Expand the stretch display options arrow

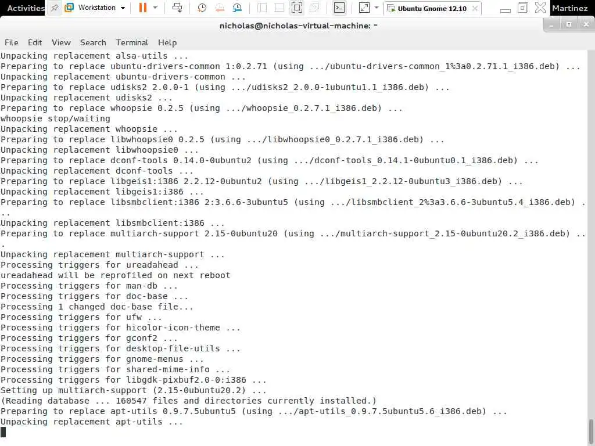[377, 8]
